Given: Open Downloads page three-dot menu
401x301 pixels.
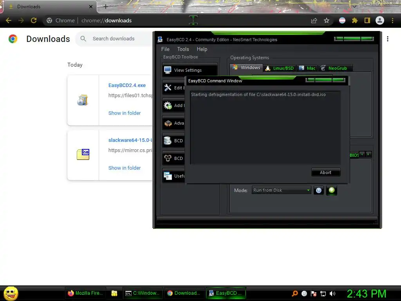Looking at the screenshot, I should 388,39.
